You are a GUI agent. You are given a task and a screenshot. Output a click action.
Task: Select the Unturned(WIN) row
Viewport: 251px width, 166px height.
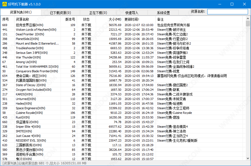coord(123,99)
